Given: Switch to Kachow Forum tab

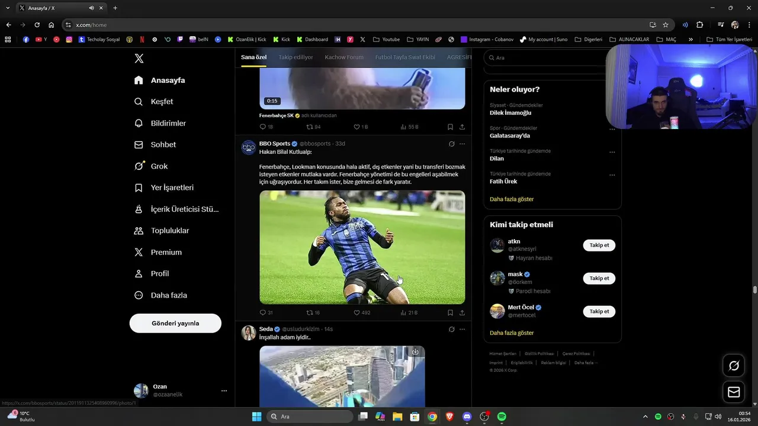Looking at the screenshot, I should pos(344,57).
